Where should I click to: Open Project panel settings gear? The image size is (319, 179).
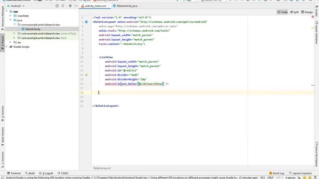pos(70,6)
